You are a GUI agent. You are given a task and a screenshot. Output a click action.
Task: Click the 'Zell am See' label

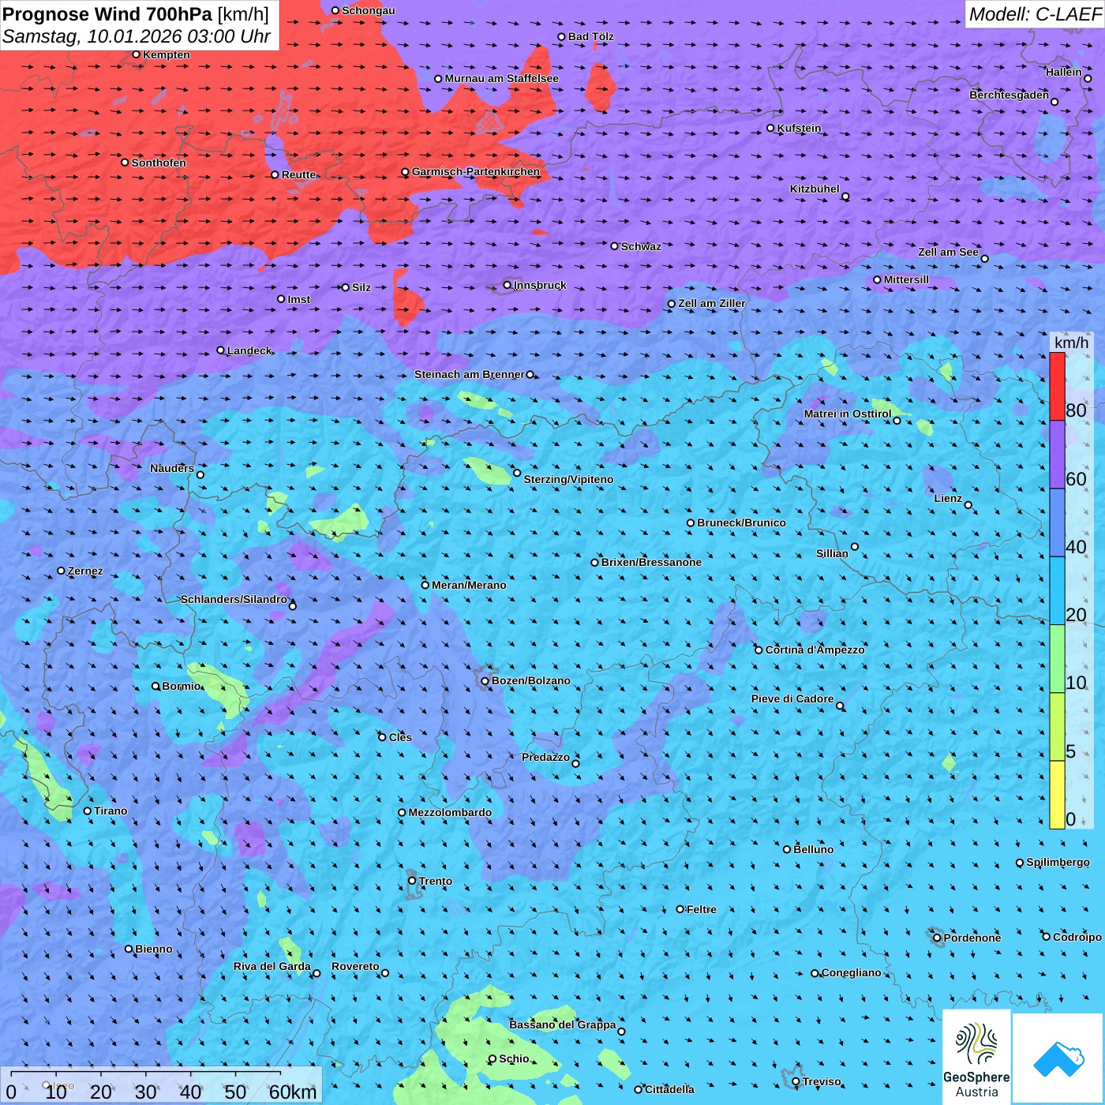[x=948, y=252]
